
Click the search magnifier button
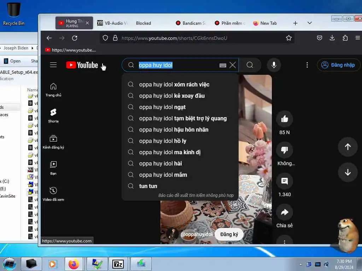pos(250,65)
